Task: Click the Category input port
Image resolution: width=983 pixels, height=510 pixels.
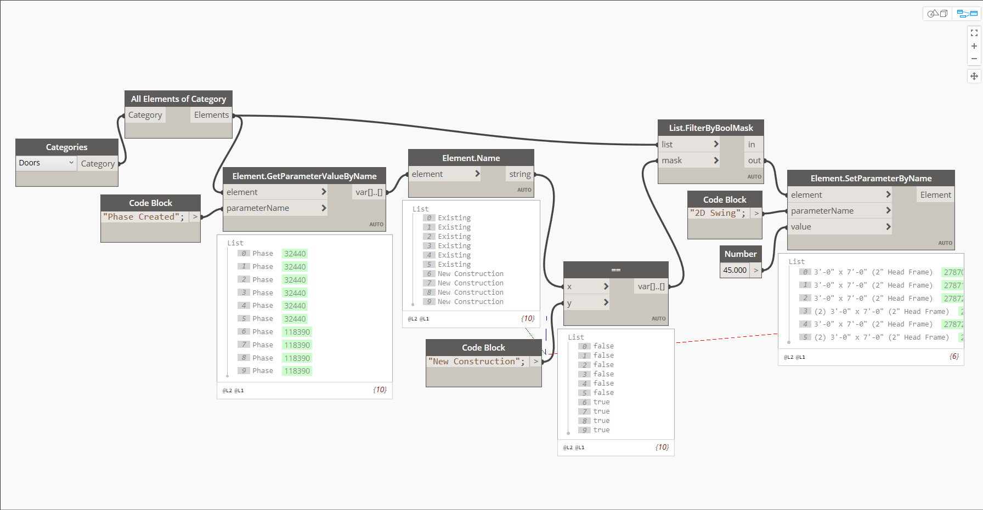Action: pyautogui.click(x=145, y=115)
